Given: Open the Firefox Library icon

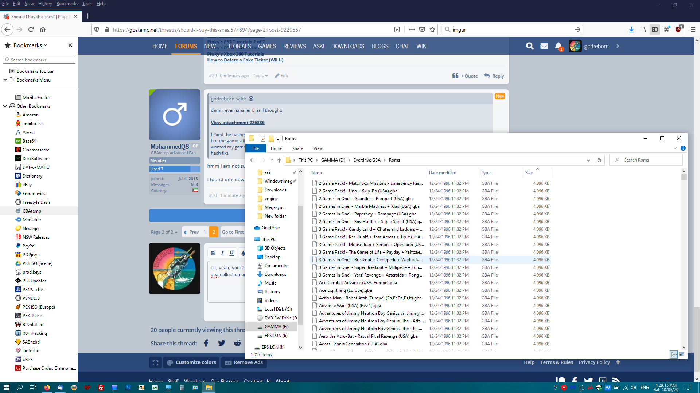Looking at the screenshot, I should coord(643,30).
